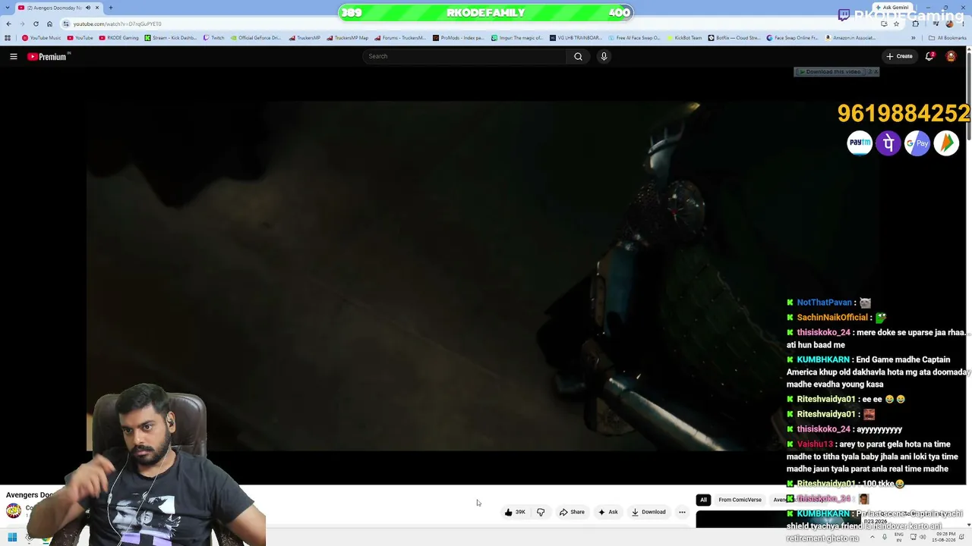Viewport: 972px width, 546px height.
Task: Open taskbar clock and date
Action: 945,538
